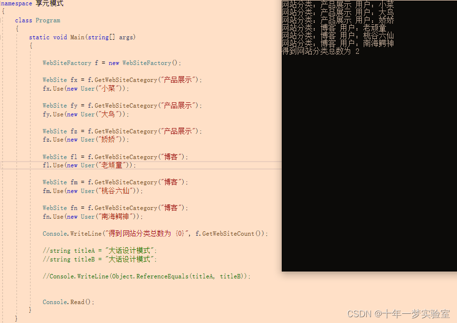Click the fz.Use(new User("娇娇")) line

click(x=86, y=140)
